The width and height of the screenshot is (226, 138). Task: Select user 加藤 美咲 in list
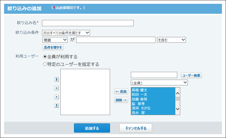coord(153,99)
